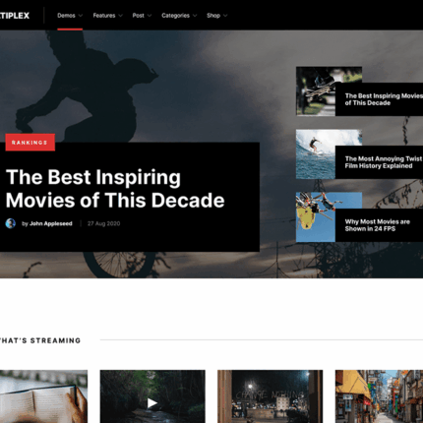Screen dimensions: 423x423
Task: Open "Why Most Movies are Shown in 24 FPS"
Action: (x=378, y=225)
